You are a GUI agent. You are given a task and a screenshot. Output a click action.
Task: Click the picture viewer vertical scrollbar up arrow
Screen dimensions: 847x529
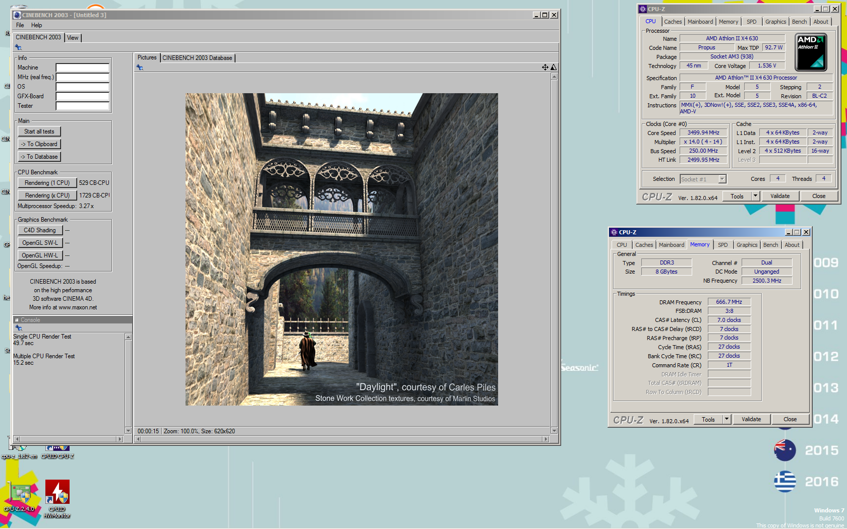tap(554, 77)
